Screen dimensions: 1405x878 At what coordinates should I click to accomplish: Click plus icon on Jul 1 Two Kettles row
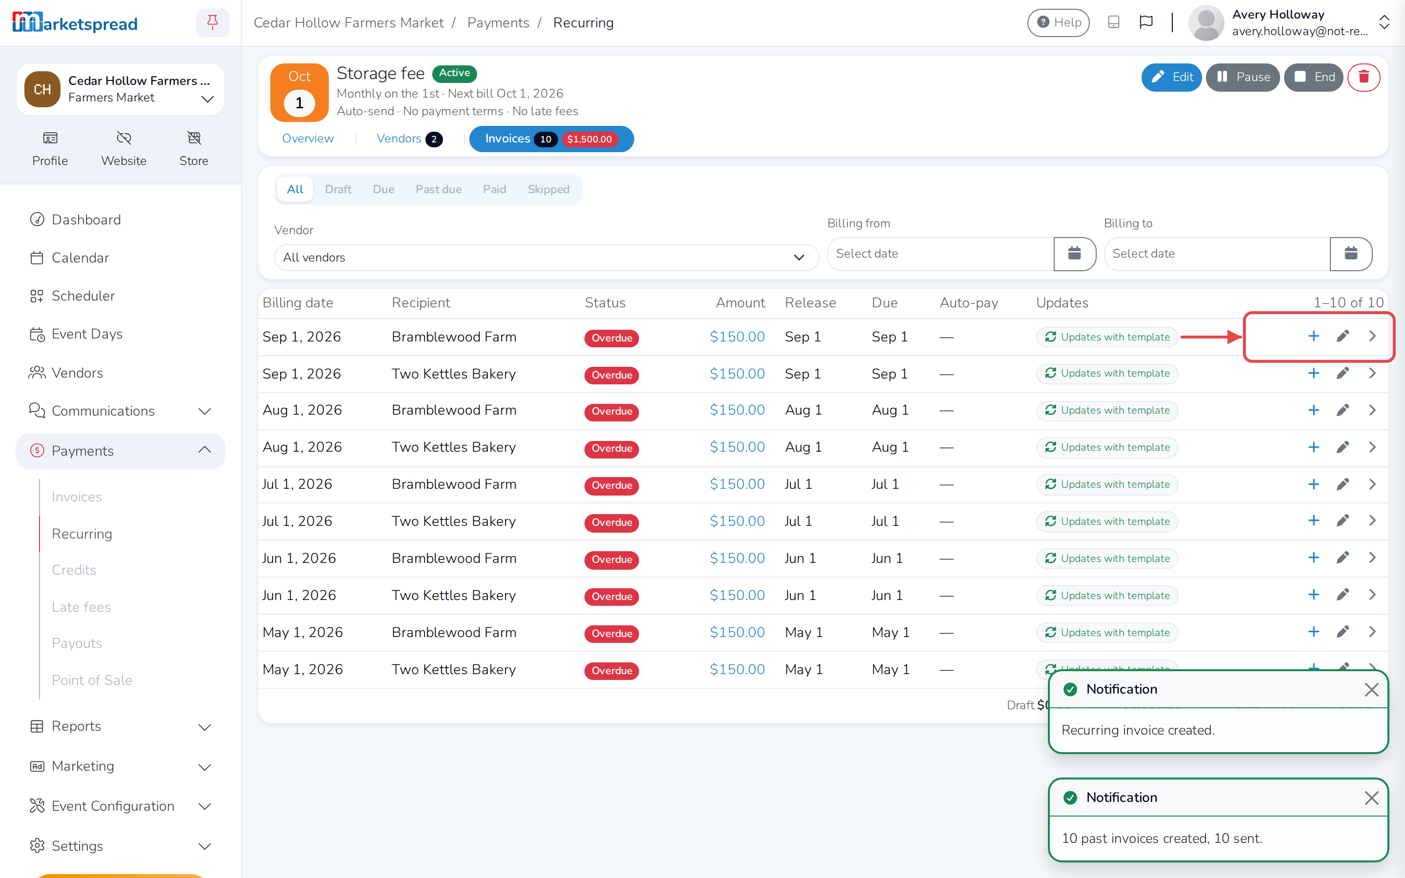point(1313,521)
